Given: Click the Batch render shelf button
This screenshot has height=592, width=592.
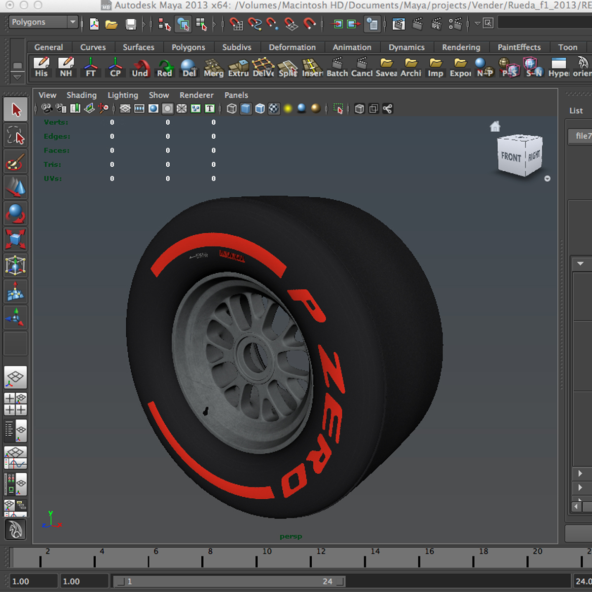Looking at the screenshot, I should point(337,68).
